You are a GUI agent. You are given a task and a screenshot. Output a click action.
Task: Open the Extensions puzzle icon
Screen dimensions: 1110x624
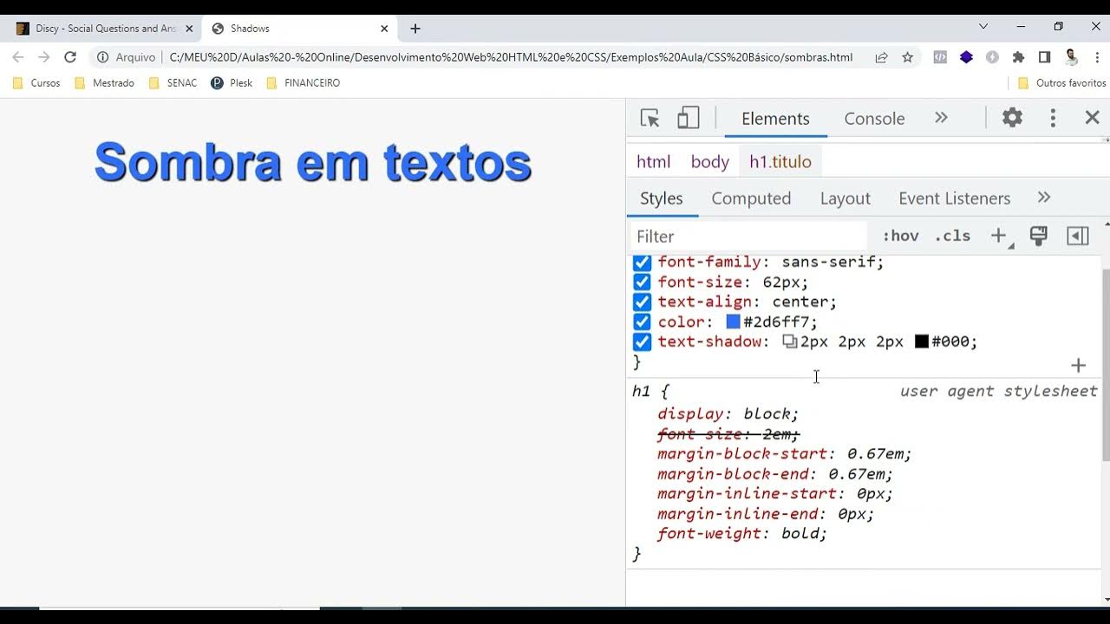[x=1019, y=57]
